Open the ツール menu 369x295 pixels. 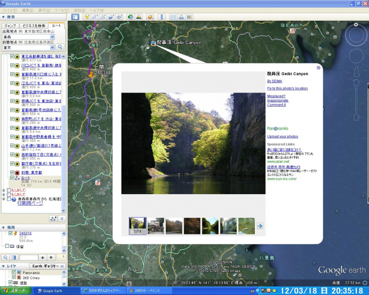tap(61, 10)
